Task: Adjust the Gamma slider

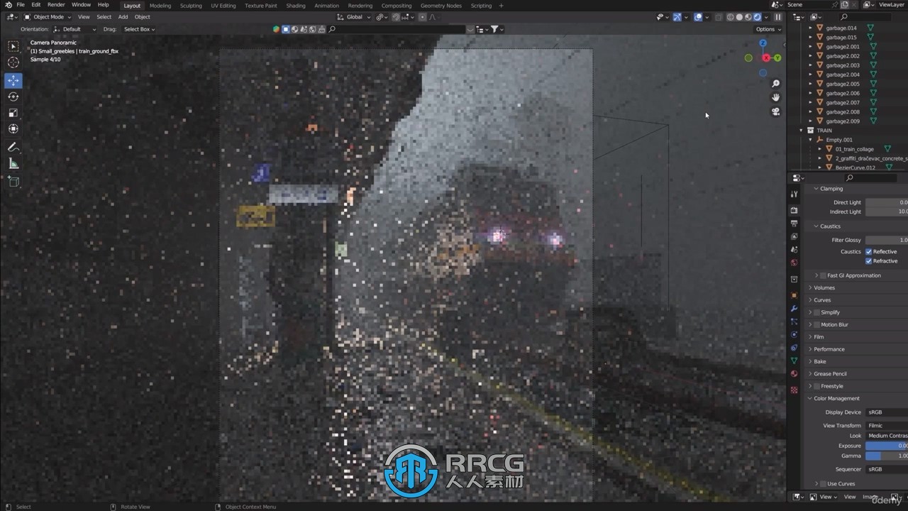Action: [887, 456]
